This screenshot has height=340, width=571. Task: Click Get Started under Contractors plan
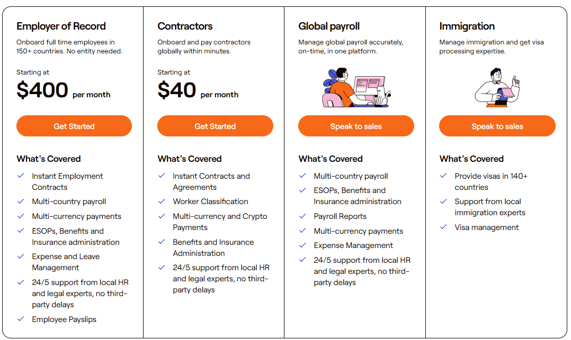tap(215, 126)
